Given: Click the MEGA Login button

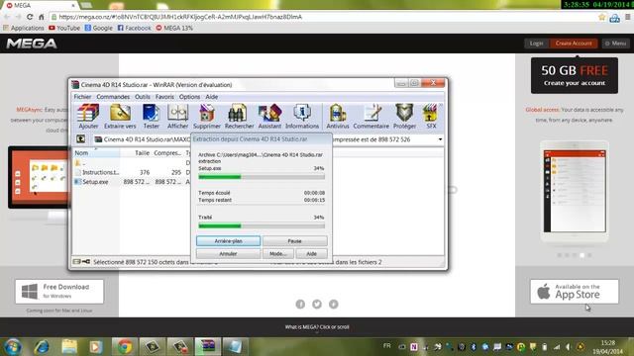Looking at the screenshot, I should pyautogui.click(x=536, y=44).
